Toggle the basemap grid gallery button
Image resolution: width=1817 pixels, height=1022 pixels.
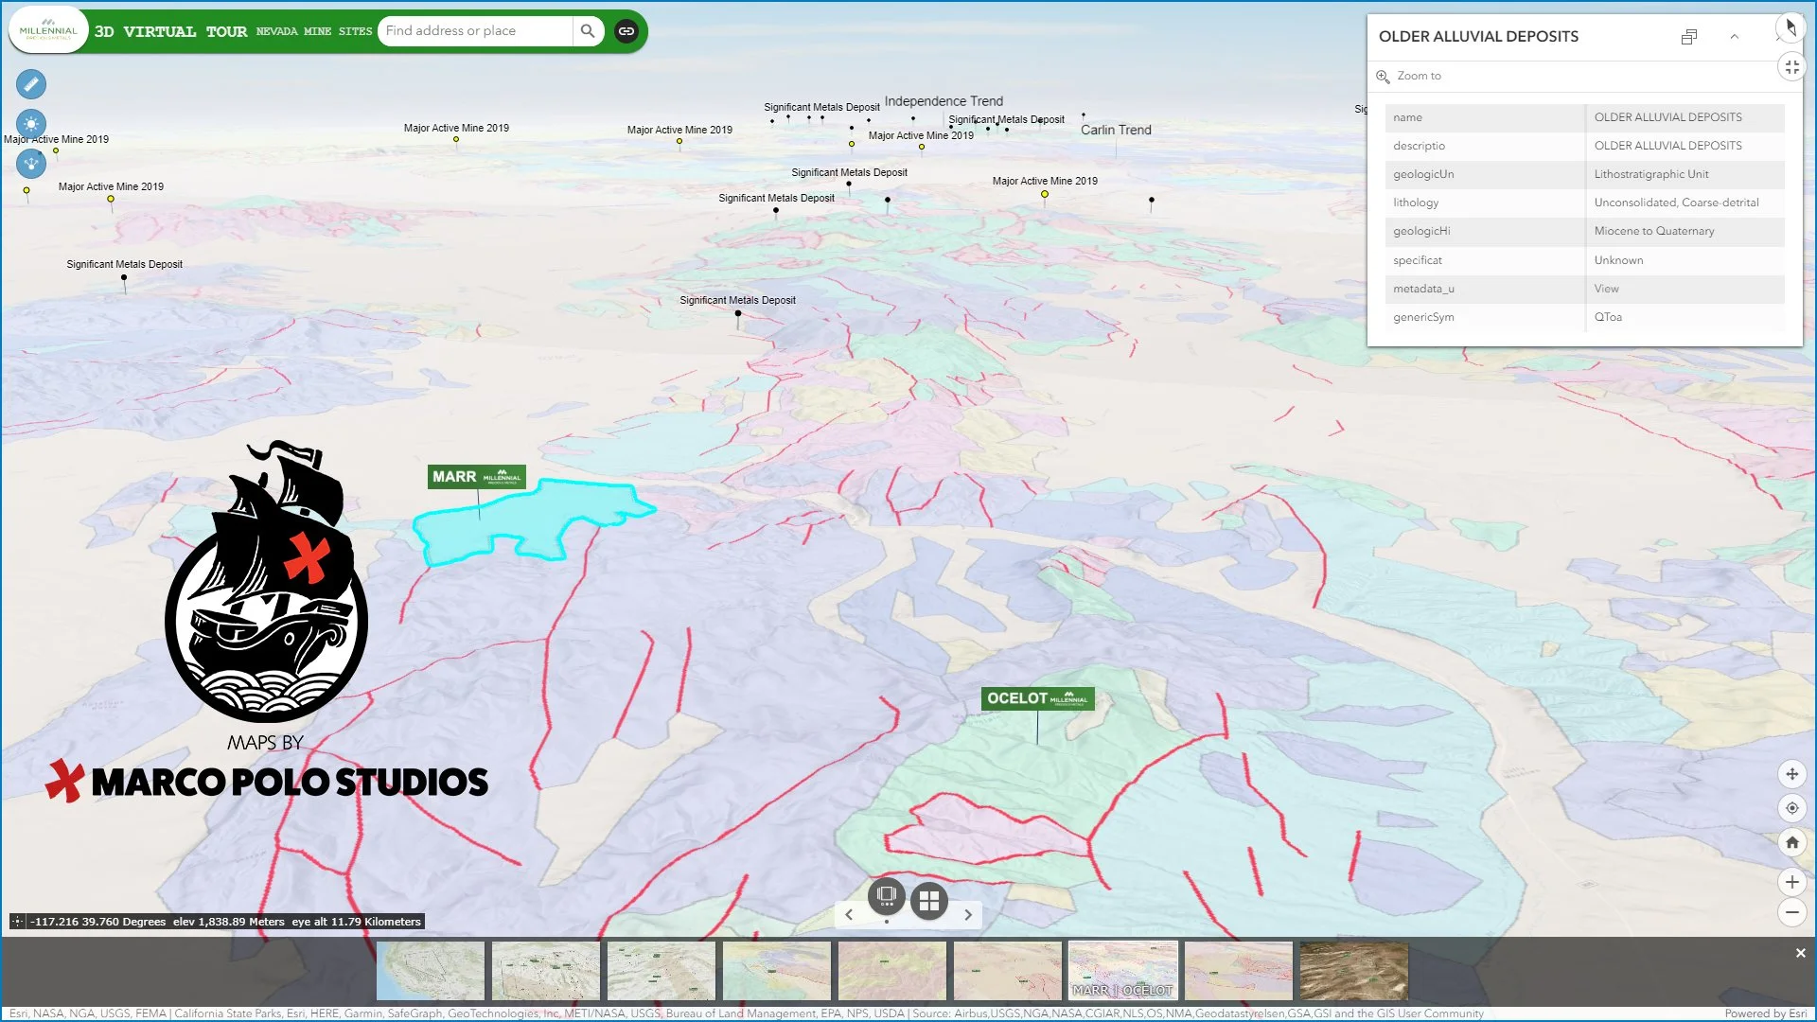(x=929, y=901)
